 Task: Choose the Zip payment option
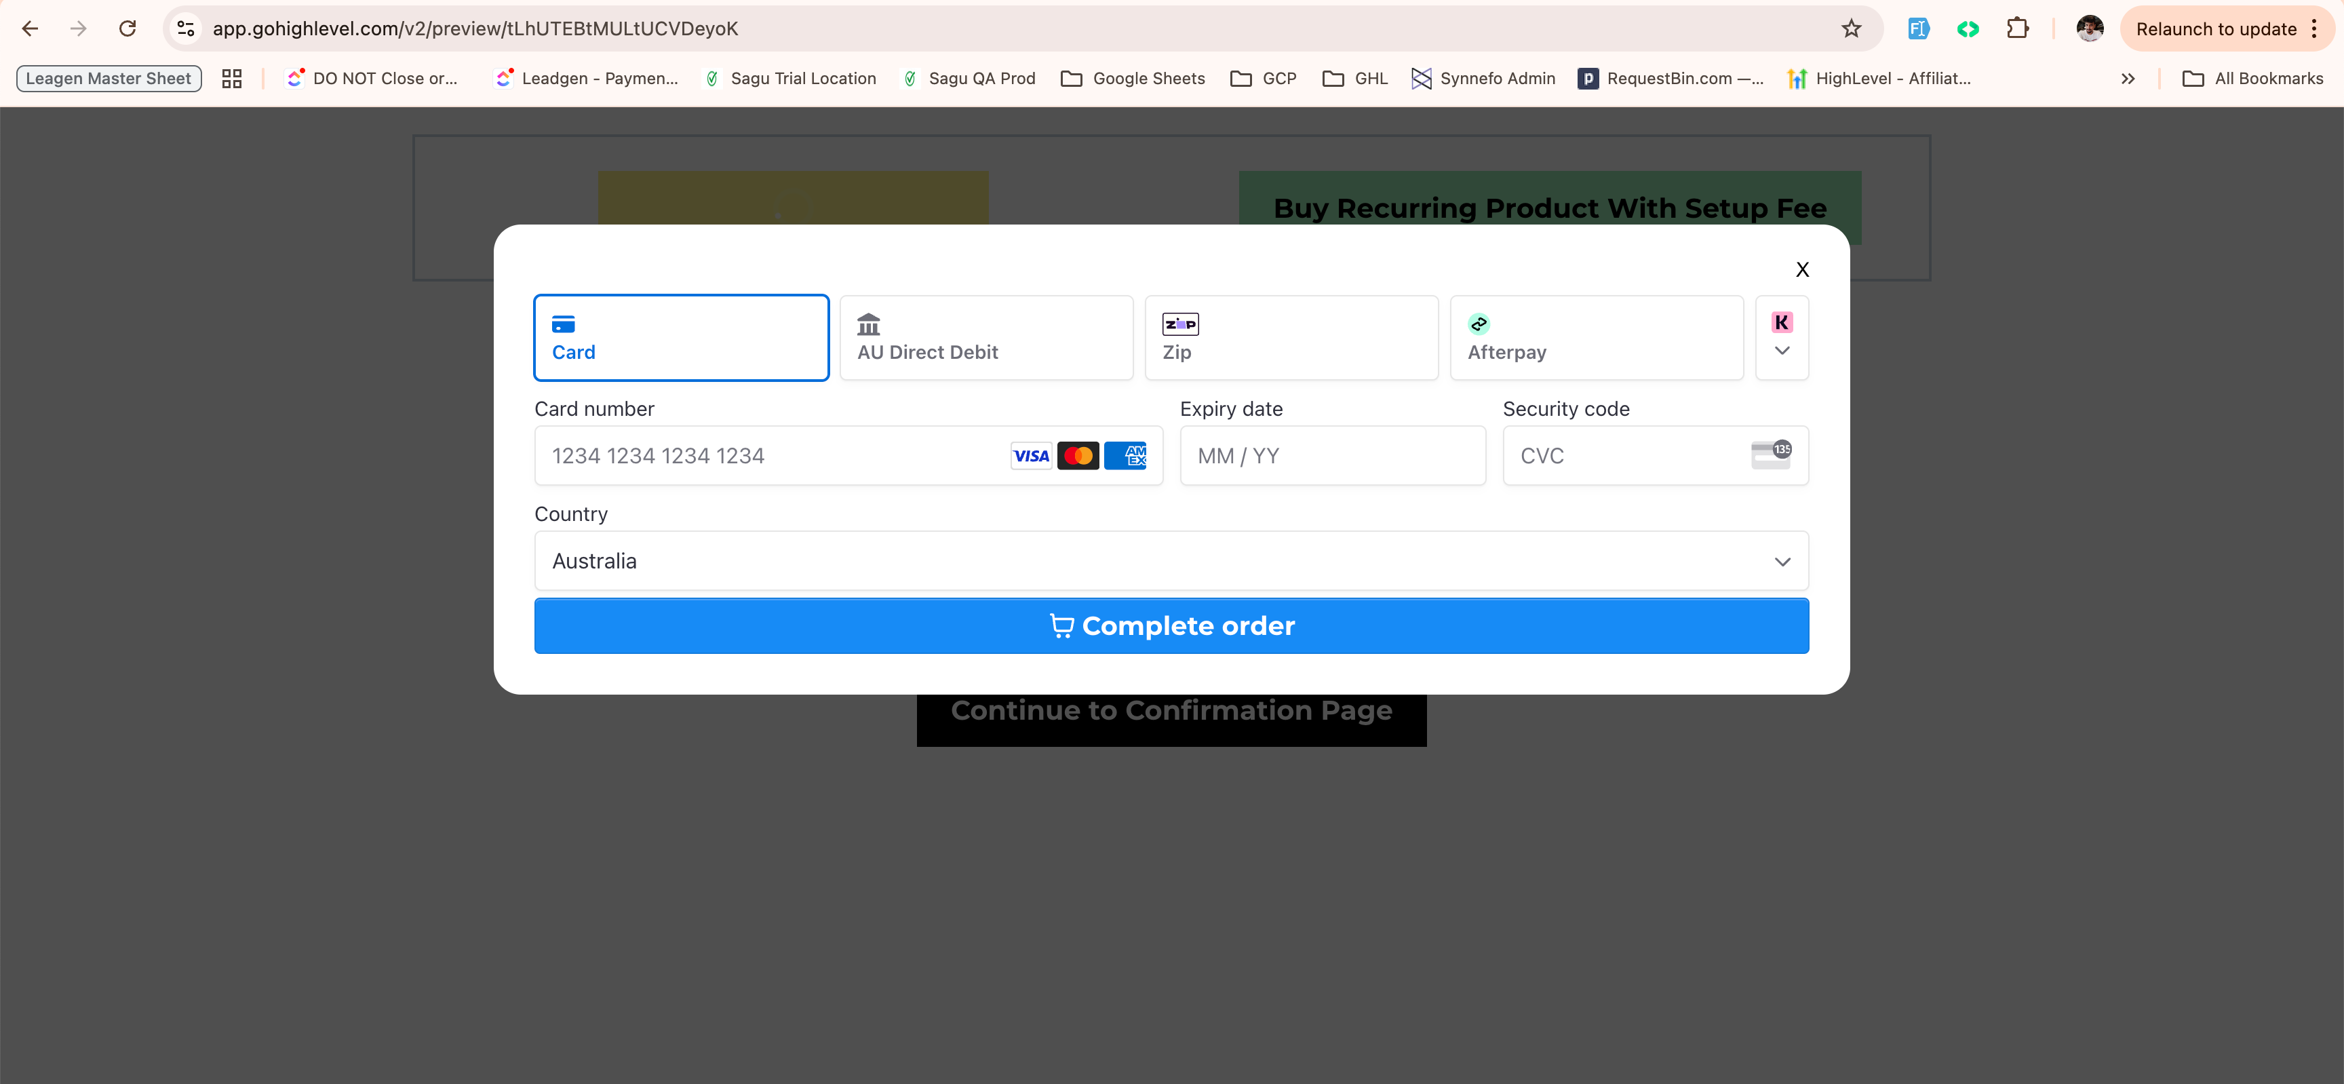coord(1290,338)
